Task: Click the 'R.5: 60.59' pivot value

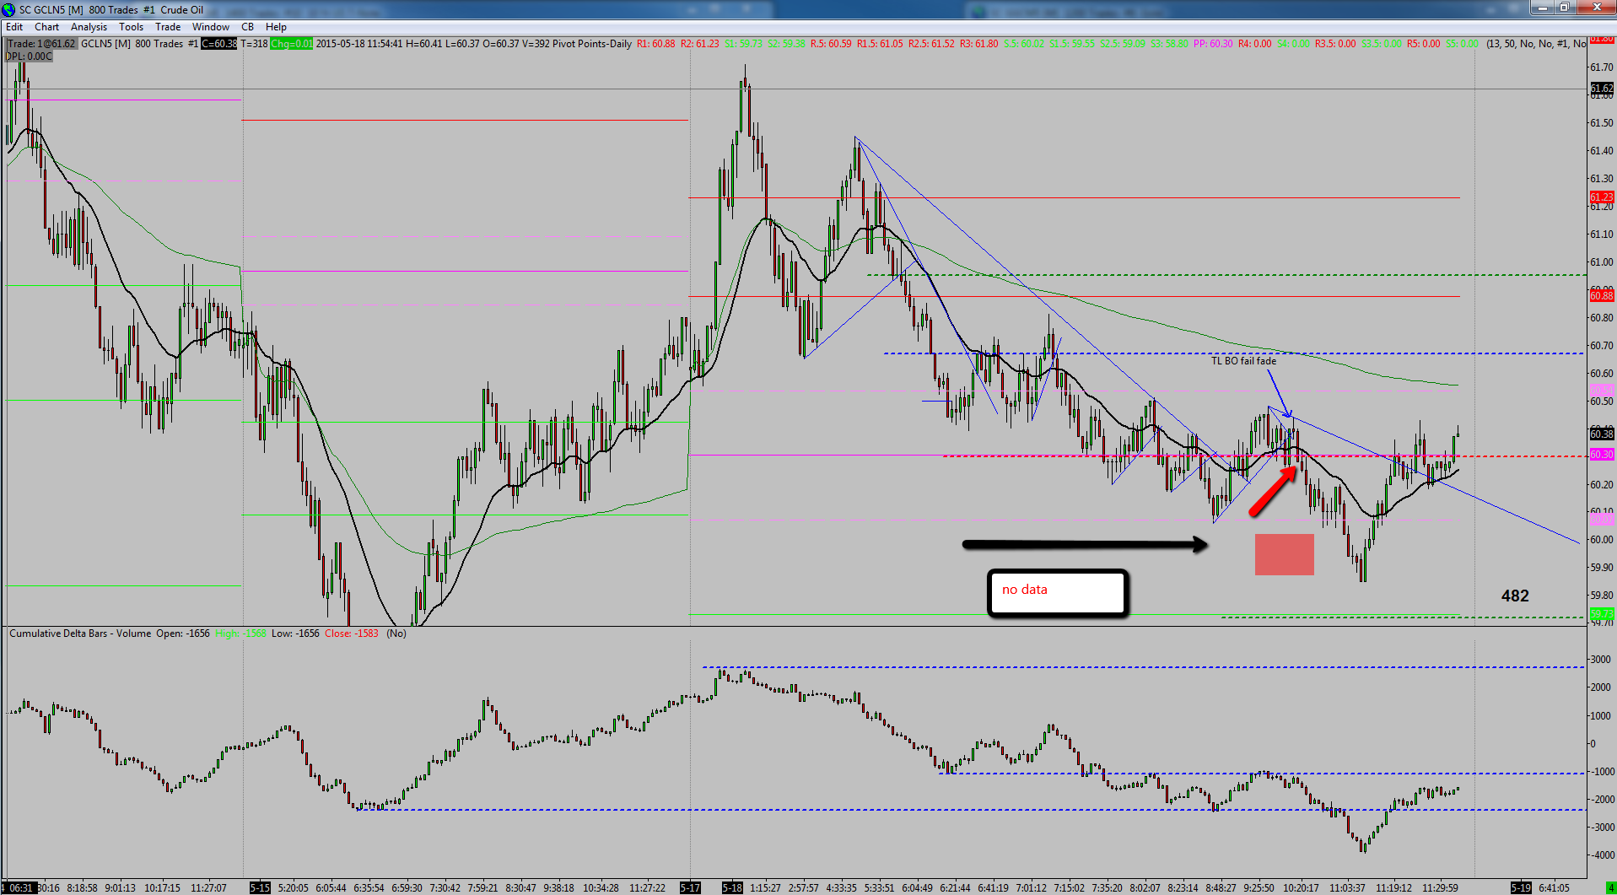Action: 831,44
